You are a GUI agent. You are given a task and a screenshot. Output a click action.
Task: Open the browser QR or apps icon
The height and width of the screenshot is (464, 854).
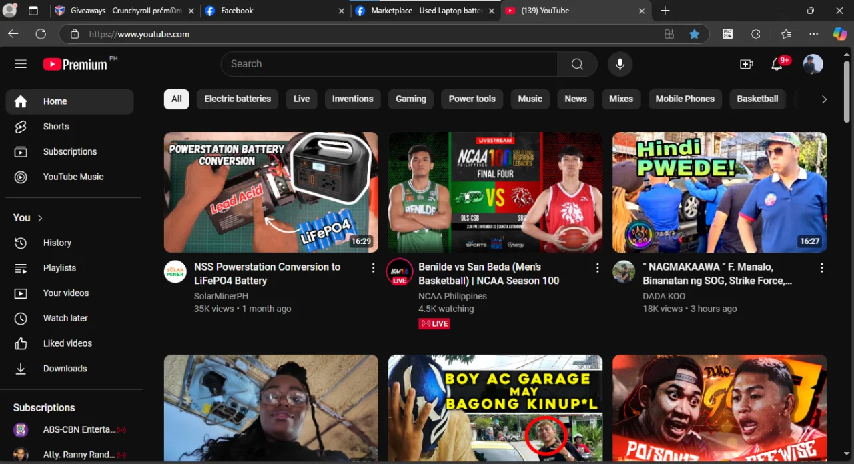(728, 34)
